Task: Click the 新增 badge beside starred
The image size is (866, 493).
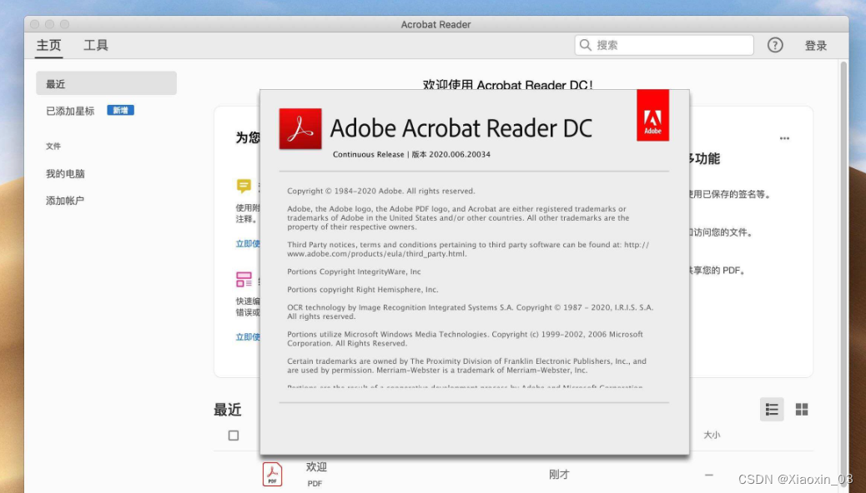Action: click(x=120, y=110)
